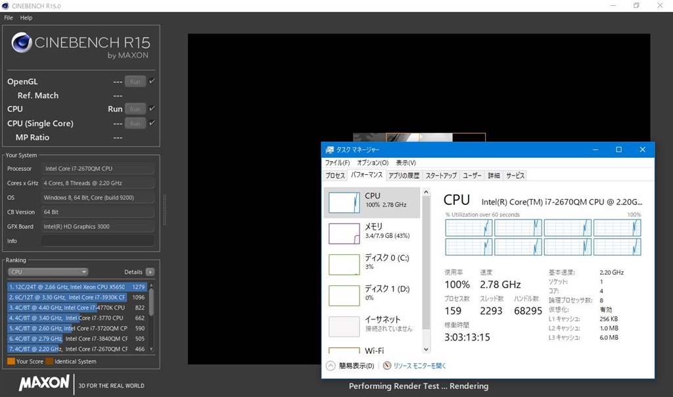Click the ranking list scroll up arrow
Viewport: 673px width, 397px height.
point(151,285)
